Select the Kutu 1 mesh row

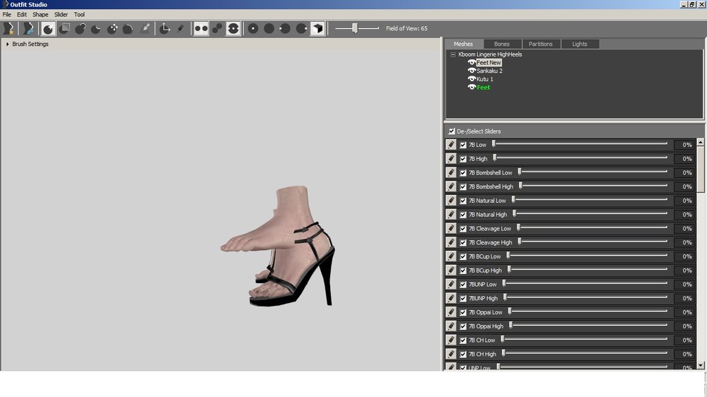tap(485, 79)
